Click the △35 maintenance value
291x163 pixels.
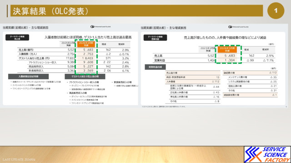click(274, 77)
